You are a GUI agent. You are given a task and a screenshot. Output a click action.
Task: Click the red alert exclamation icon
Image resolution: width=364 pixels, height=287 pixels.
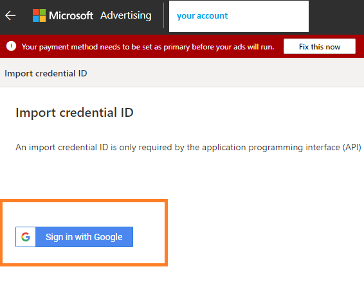(11, 46)
